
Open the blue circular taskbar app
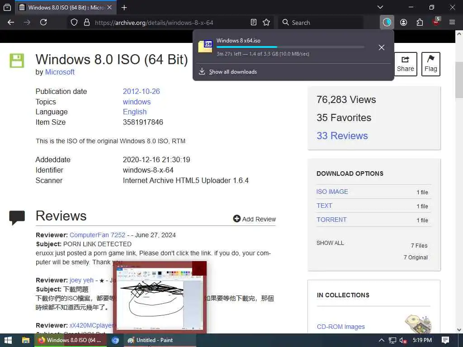tap(115, 340)
